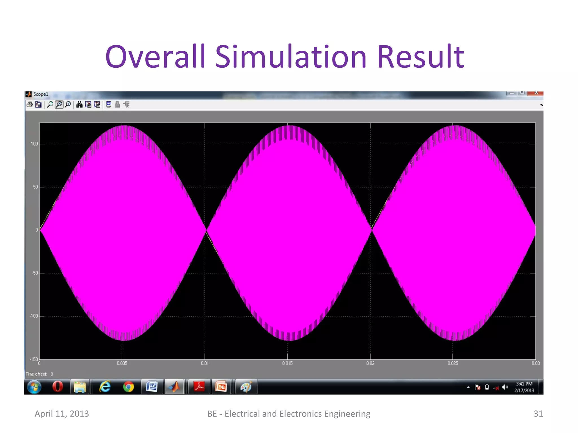Show hidden system tray icons
The image size is (578, 433).
coord(468,387)
